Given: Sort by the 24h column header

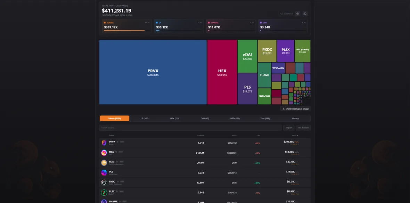Looking at the screenshot, I should [258, 136].
